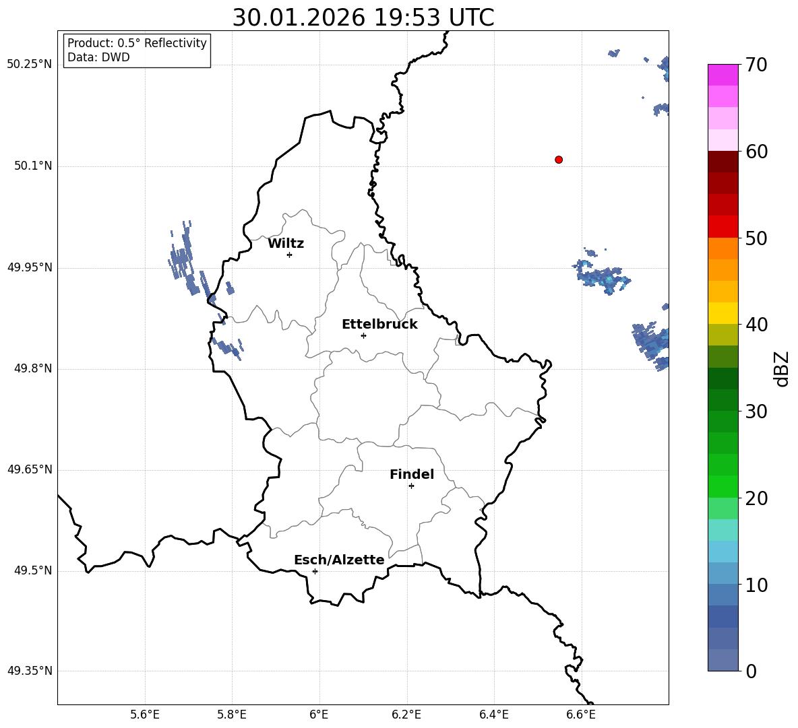Select the Esch/Alzette city label
The image size is (798, 728).
pyautogui.click(x=340, y=560)
